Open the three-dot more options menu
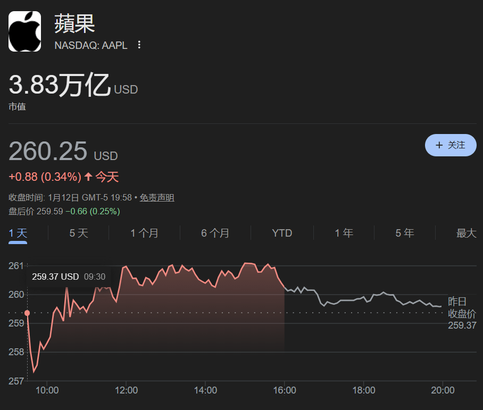483x410 pixels. [x=139, y=45]
